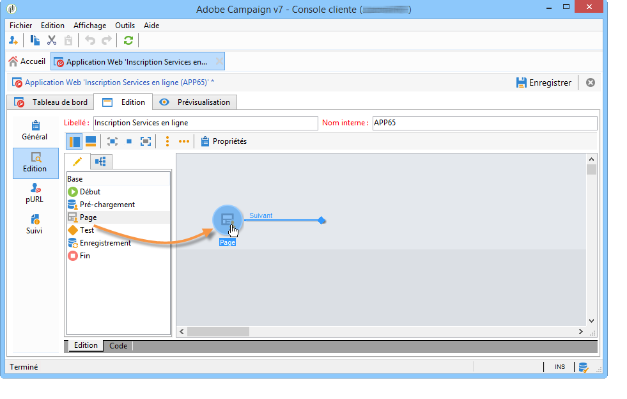The height and width of the screenshot is (399, 627).
Task: Open the Edition menu in the menu bar
Action: click(x=52, y=26)
